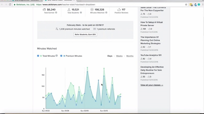Click the Total Students help question icon
The height and width of the screenshot is (114, 204).
81,13
